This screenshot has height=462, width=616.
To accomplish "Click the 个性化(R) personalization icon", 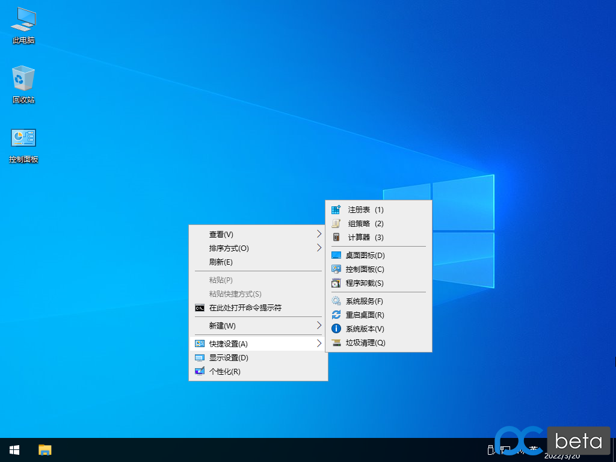I will (x=200, y=372).
